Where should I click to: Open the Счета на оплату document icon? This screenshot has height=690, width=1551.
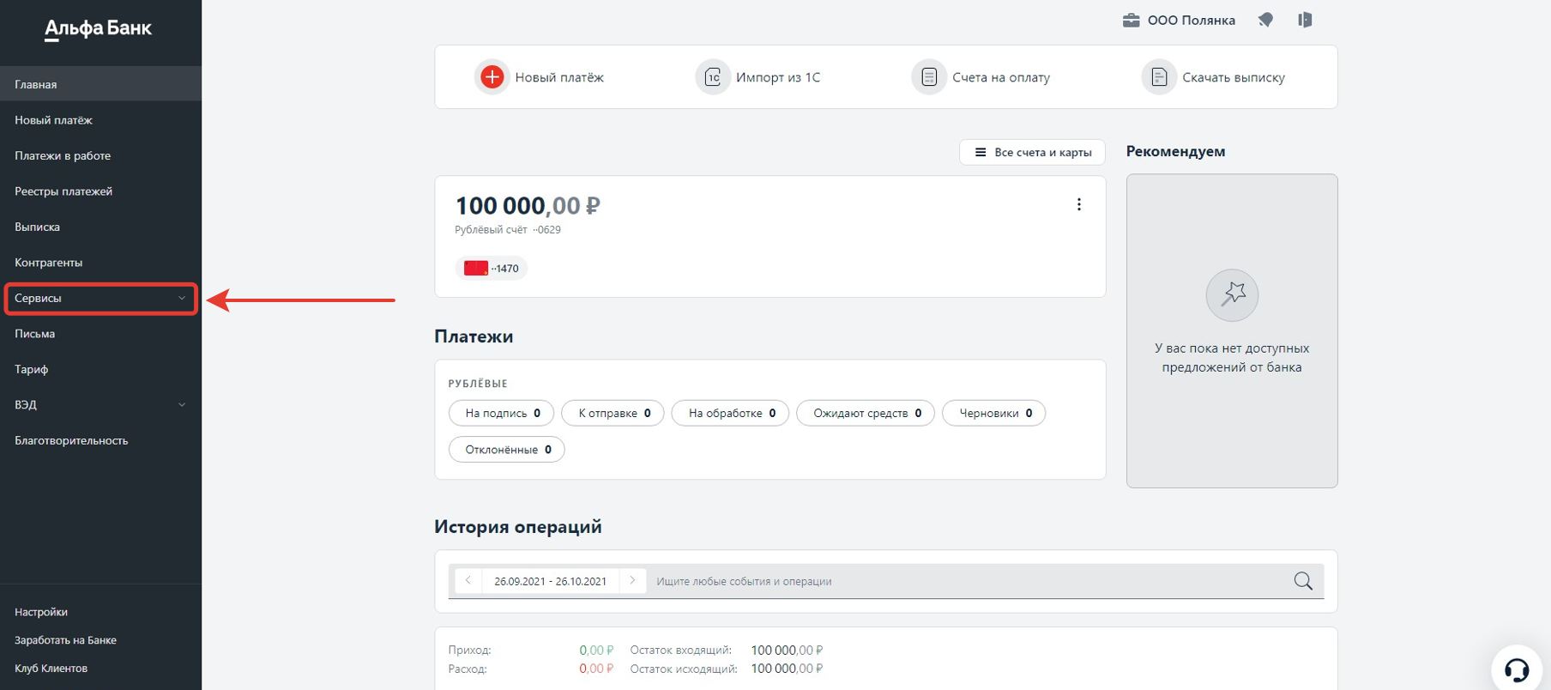[x=929, y=77]
